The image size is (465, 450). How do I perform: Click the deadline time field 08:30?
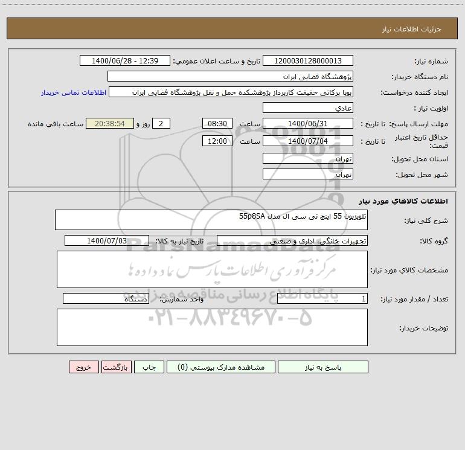[217, 124]
